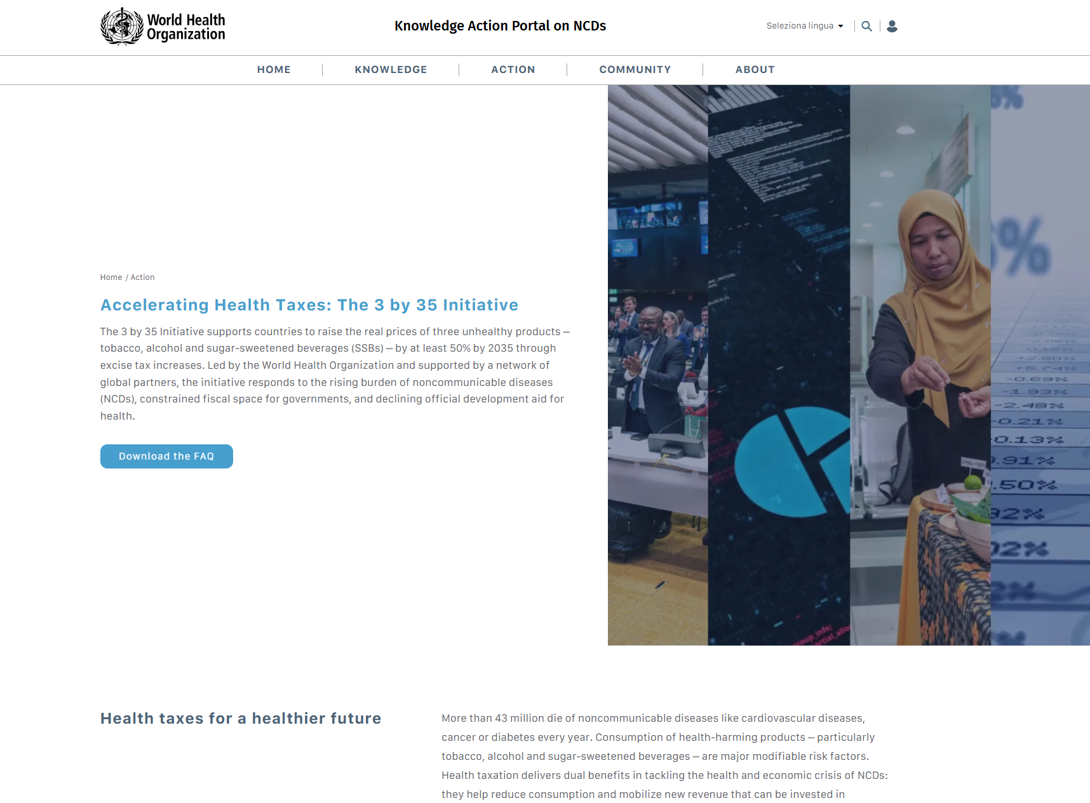Screen dimensions: 1090x803
Task: Open search via the magnifier icon
Action: (866, 26)
